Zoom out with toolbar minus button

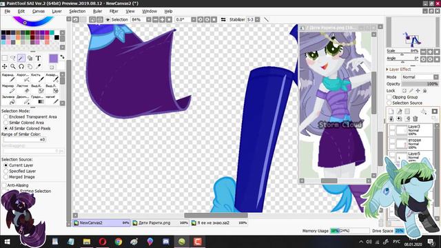pos(156,20)
